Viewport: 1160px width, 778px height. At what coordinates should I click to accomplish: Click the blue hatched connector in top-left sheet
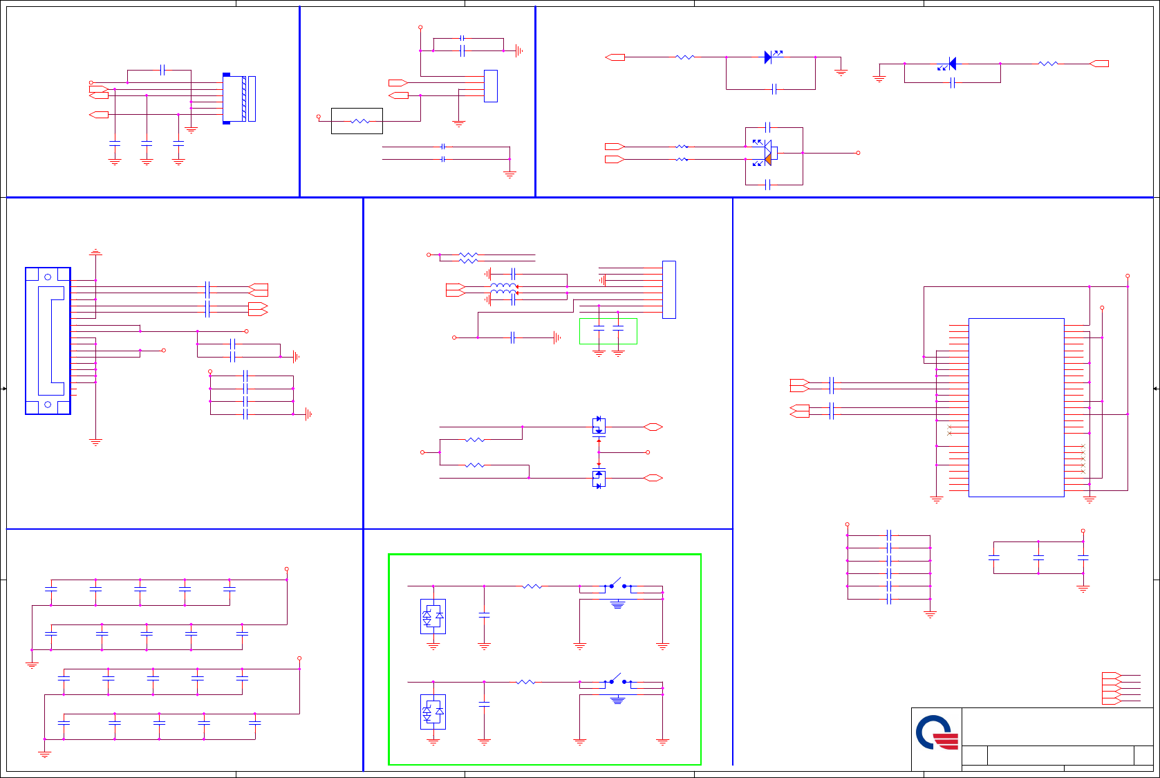coord(239,99)
